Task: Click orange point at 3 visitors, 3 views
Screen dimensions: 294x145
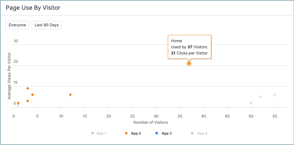Action: click(x=28, y=101)
